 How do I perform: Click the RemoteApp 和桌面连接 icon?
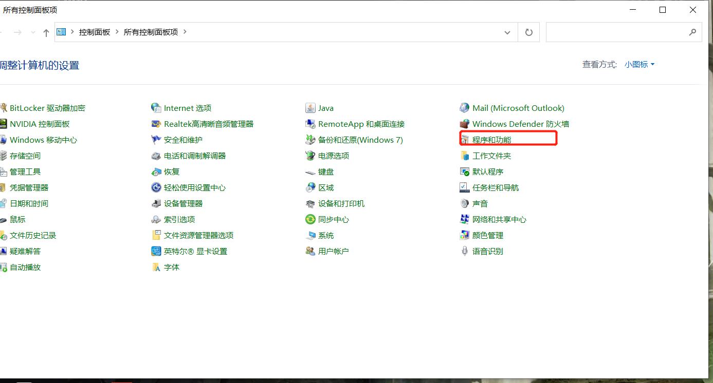click(x=310, y=124)
